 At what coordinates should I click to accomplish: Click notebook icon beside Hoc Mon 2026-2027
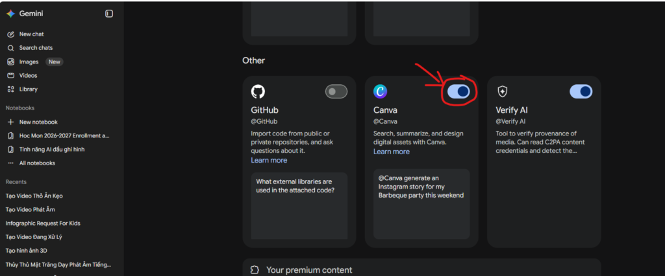coord(11,136)
